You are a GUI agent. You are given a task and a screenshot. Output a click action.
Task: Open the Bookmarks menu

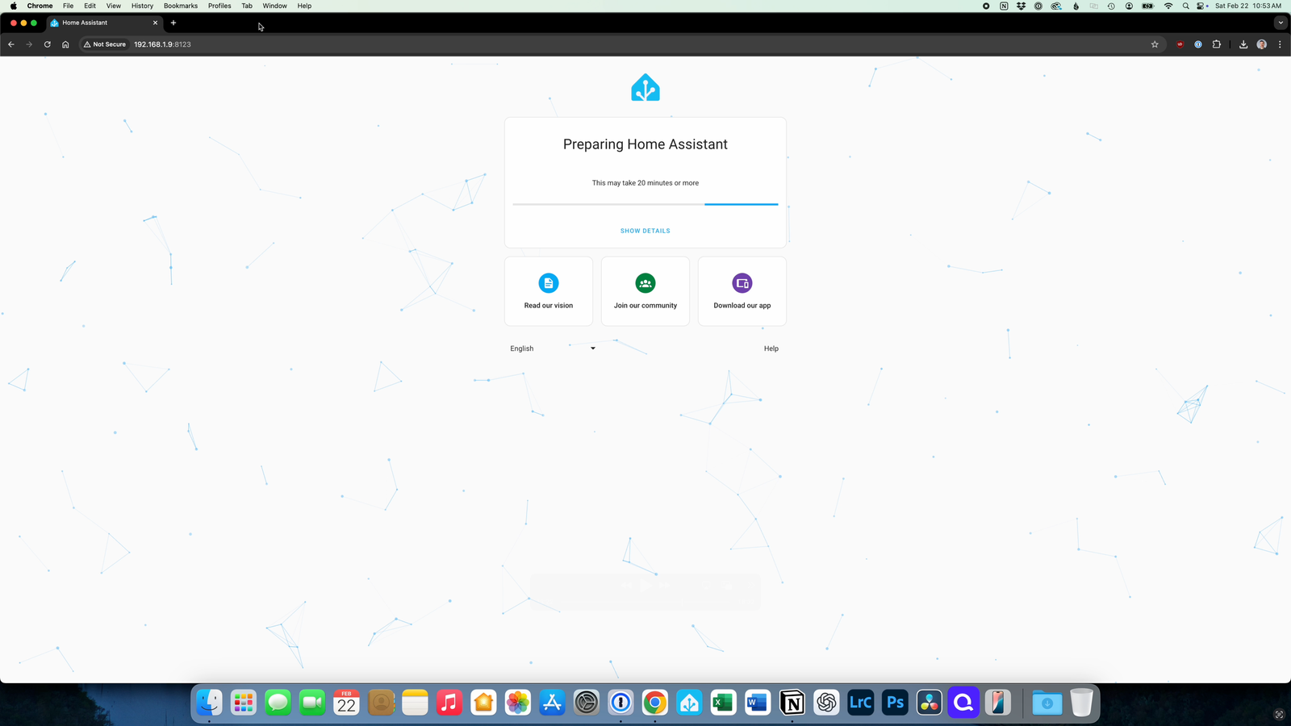click(180, 6)
